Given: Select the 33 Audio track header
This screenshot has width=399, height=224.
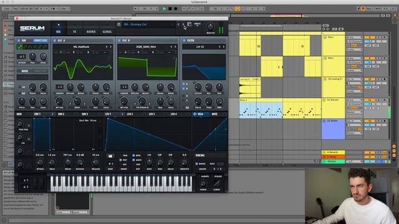Looking at the screenshot, I should 334,129.
